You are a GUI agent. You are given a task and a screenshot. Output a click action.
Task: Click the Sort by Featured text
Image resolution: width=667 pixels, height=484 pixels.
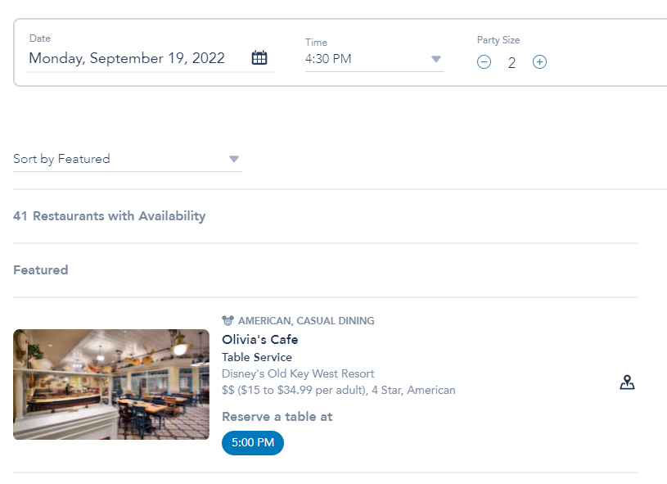coord(61,159)
